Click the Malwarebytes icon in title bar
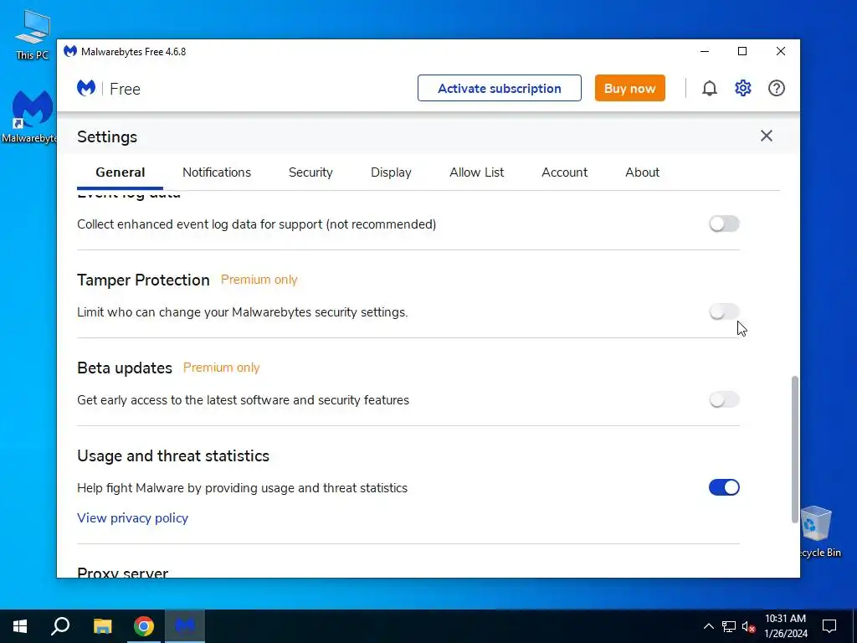This screenshot has height=643, width=857. (x=70, y=51)
